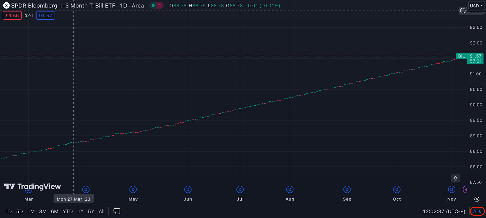This screenshot has height=218, width=486.
Task: Click dividend marker above Aug
Action: pyautogui.click(x=290, y=190)
